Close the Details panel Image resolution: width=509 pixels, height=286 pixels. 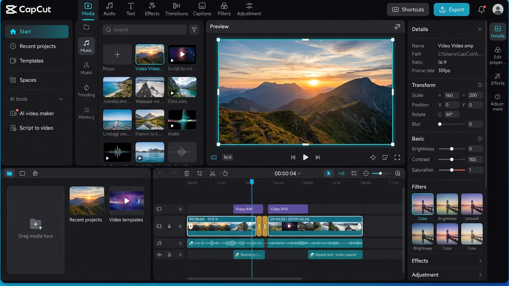coord(480,29)
